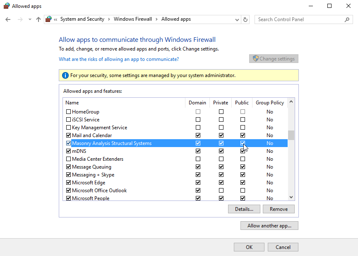Check the iSCSI Service Domain checkbox

198,120
